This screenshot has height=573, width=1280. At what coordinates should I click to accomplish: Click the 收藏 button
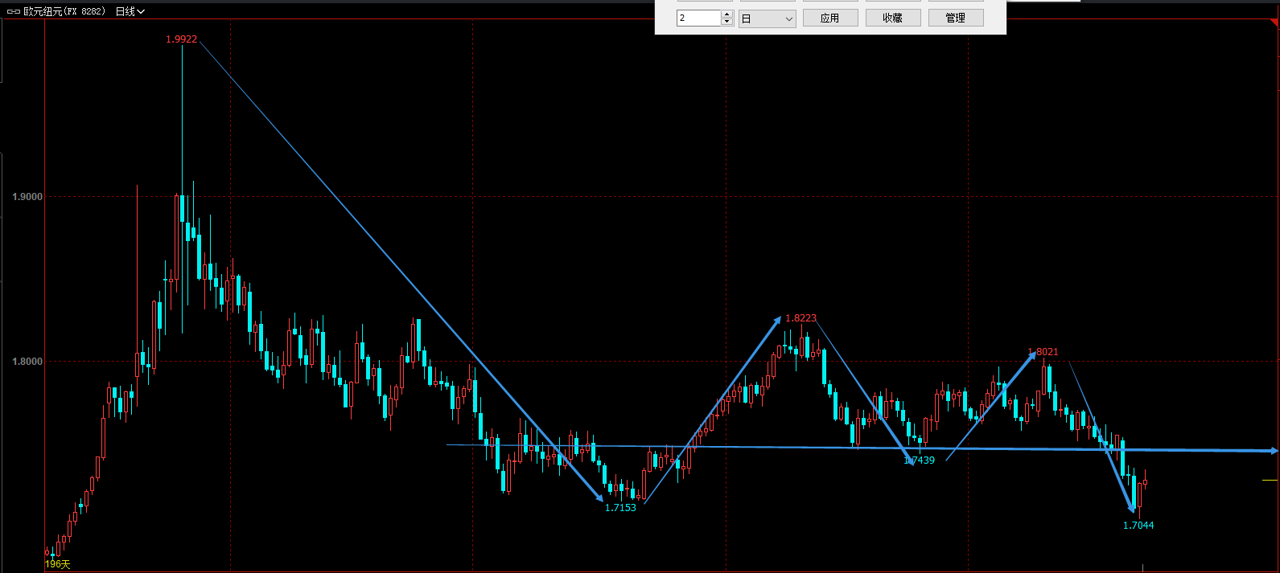tap(893, 18)
